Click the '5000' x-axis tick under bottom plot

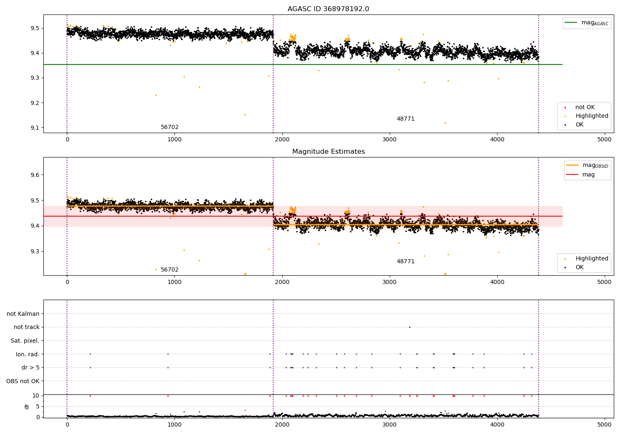605,424
